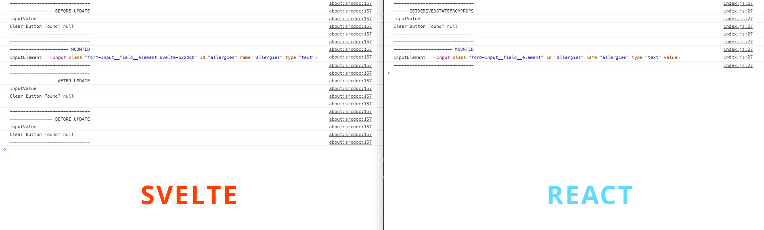This screenshot has height=230, width=764.
Task: Click the value attribute in React input element
Action: [x=670, y=57]
